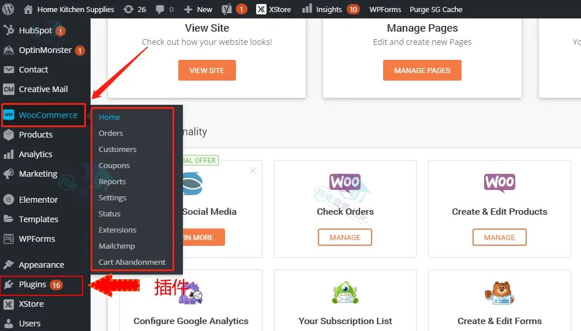This screenshot has height=331, width=581.
Task: Select Coupons in the WooCommerce submenu
Action: (x=114, y=165)
